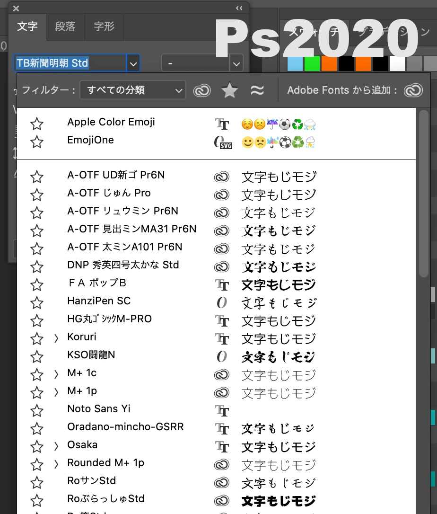
Task: Filter to show favorite fonts only
Action: coord(230,90)
